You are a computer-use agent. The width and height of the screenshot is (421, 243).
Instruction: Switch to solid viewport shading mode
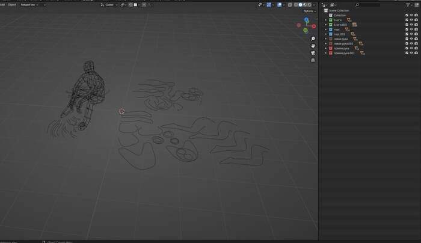pyautogui.click(x=301, y=5)
